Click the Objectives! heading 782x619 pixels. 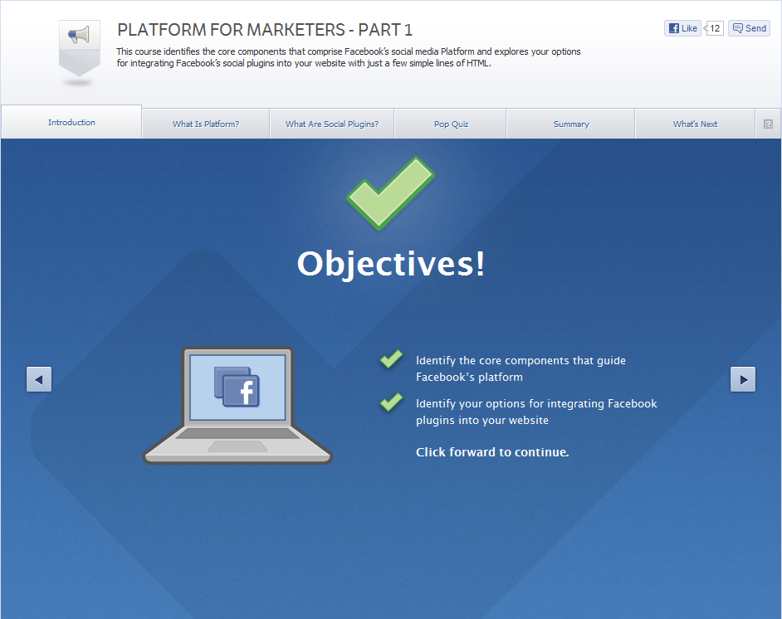coord(390,264)
